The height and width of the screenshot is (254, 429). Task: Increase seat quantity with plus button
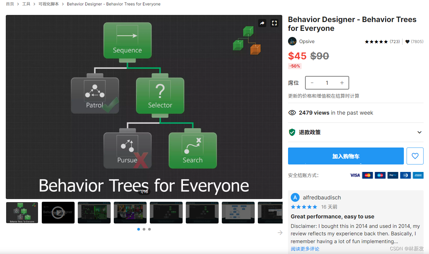coord(342,83)
